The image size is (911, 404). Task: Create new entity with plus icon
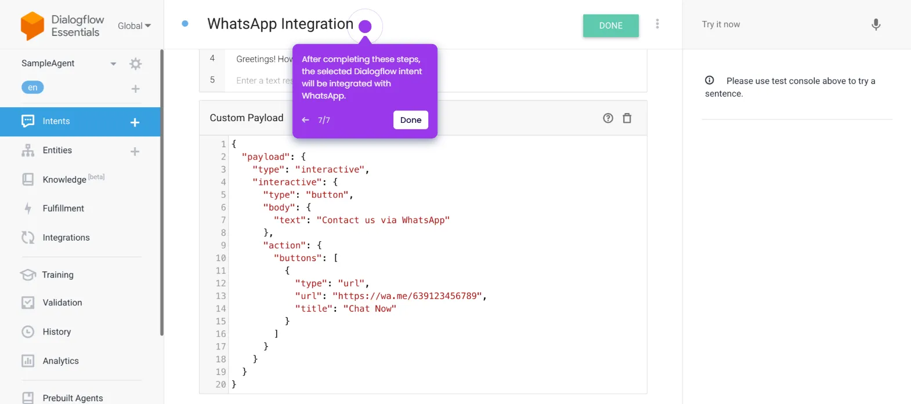coord(135,151)
